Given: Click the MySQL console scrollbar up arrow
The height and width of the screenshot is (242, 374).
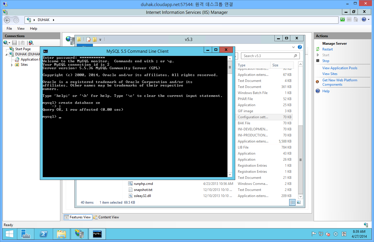Looking at the screenshot, I should (230, 58).
